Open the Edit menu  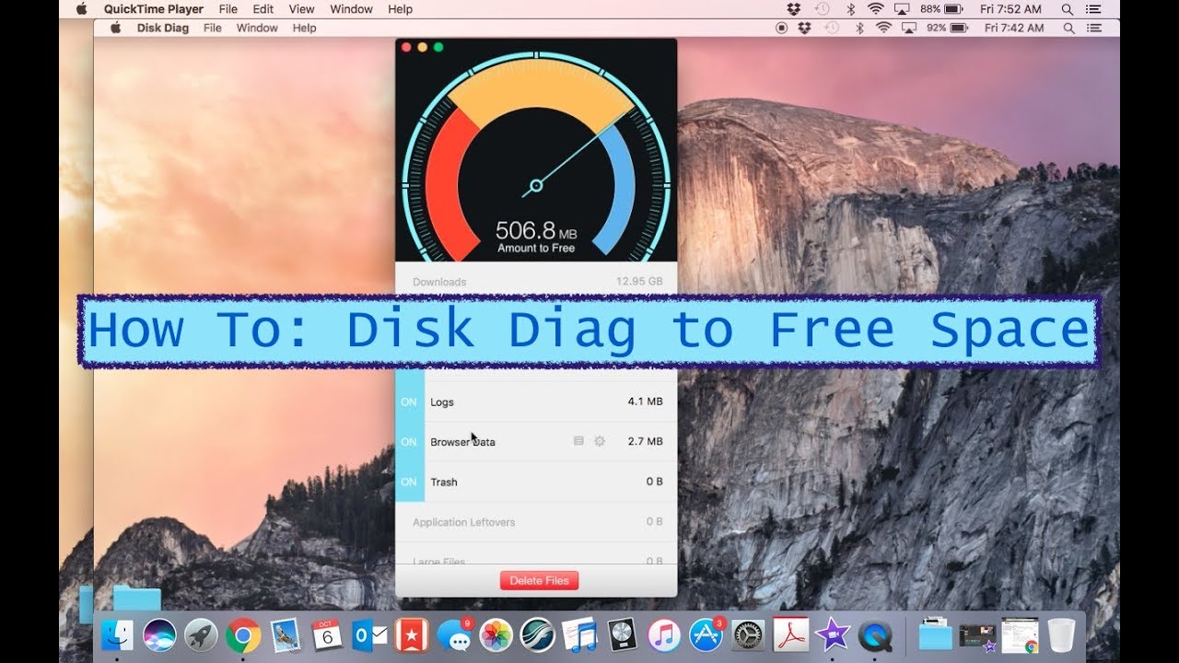(x=263, y=9)
